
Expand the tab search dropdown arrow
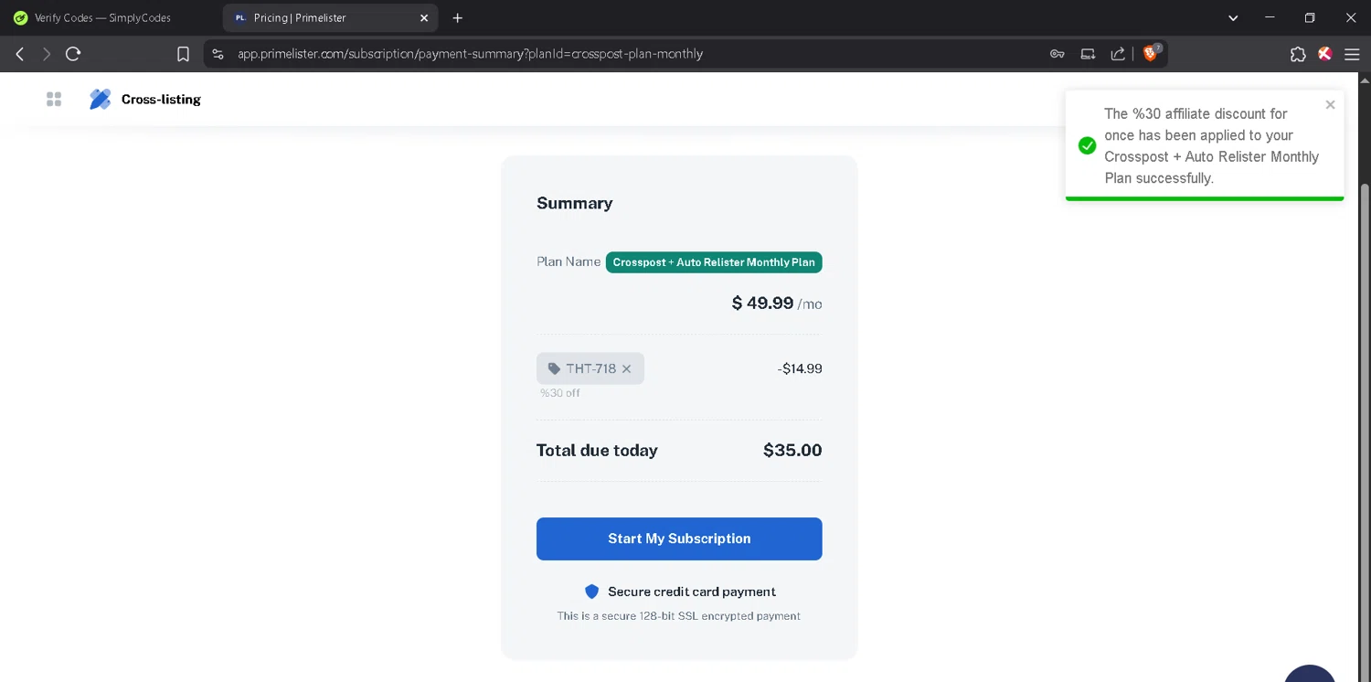pos(1233,17)
